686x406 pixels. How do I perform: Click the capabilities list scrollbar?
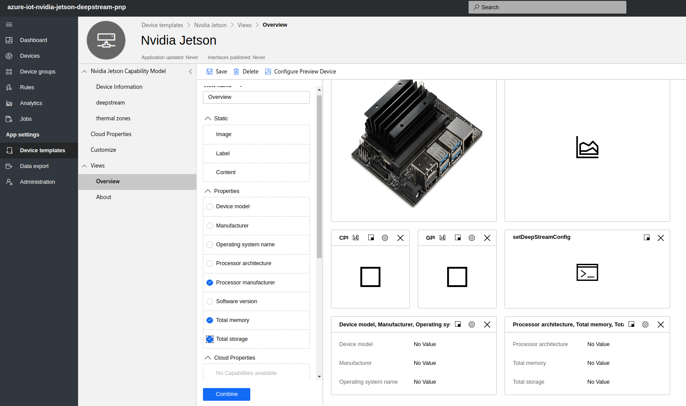(x=319, y=176)
